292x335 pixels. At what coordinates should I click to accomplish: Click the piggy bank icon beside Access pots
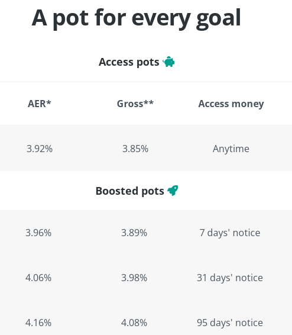[x=168, y=62]
